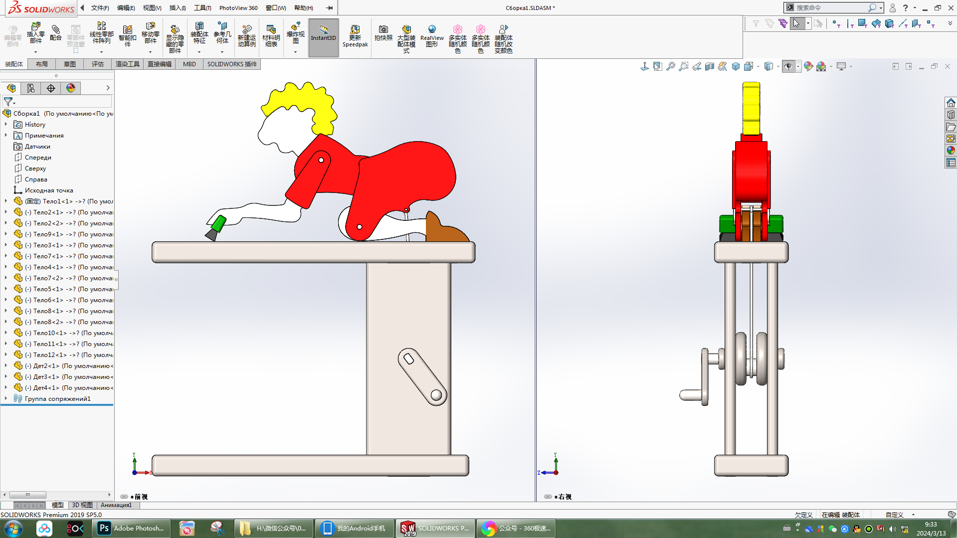Click the Edit Appearance color ball icon

tap(808, 66)
